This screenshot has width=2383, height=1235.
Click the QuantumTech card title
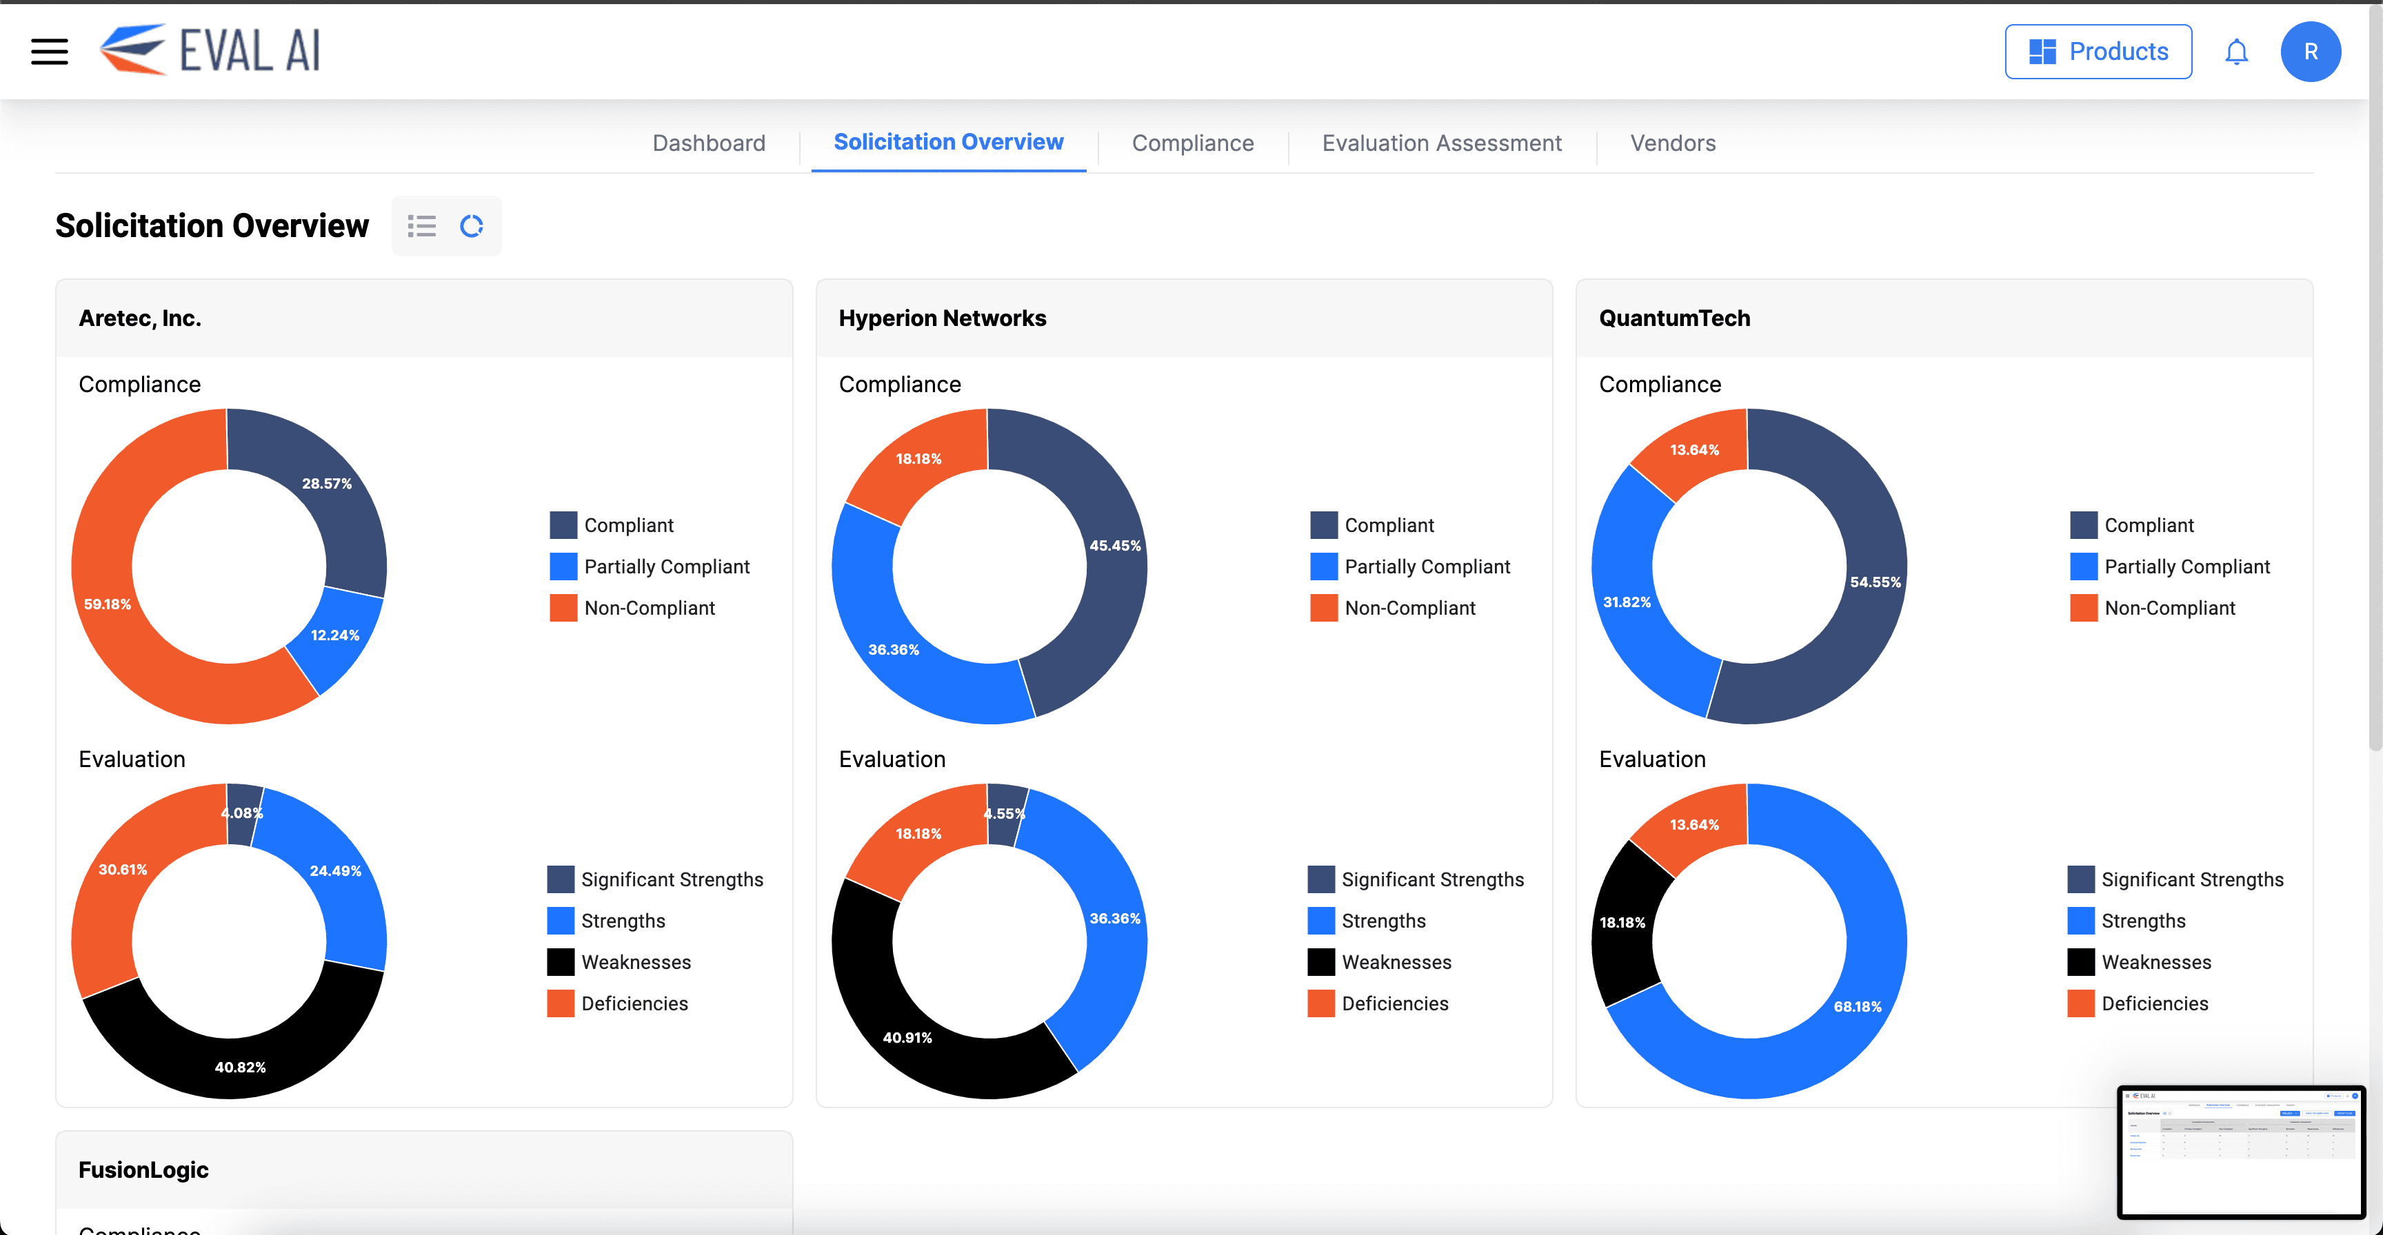(x=1674, y=318)
